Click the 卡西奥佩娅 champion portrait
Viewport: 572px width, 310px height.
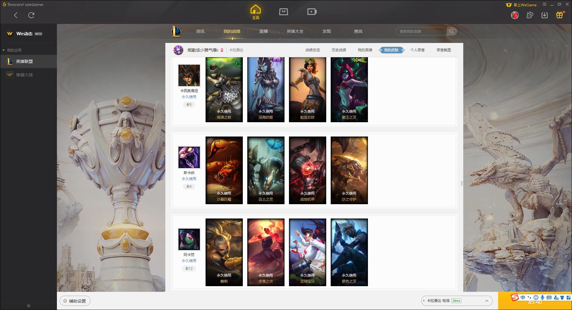point(189,75)
